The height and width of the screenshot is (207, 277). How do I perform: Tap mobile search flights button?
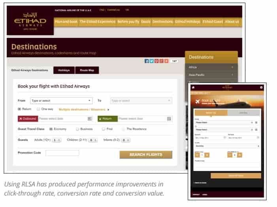tap(236, 176)
